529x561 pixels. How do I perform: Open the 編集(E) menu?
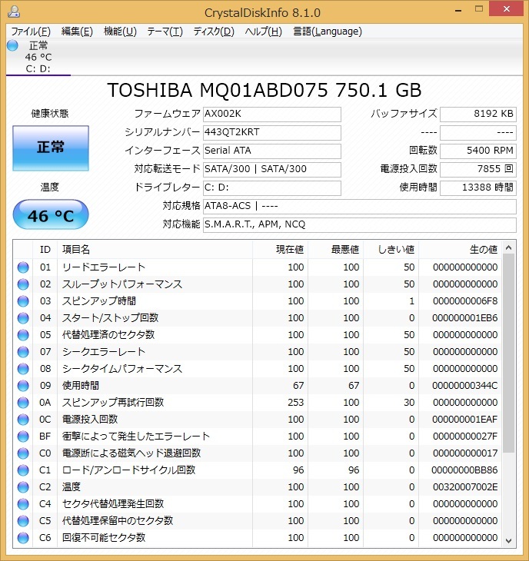[x=77, y=32]
